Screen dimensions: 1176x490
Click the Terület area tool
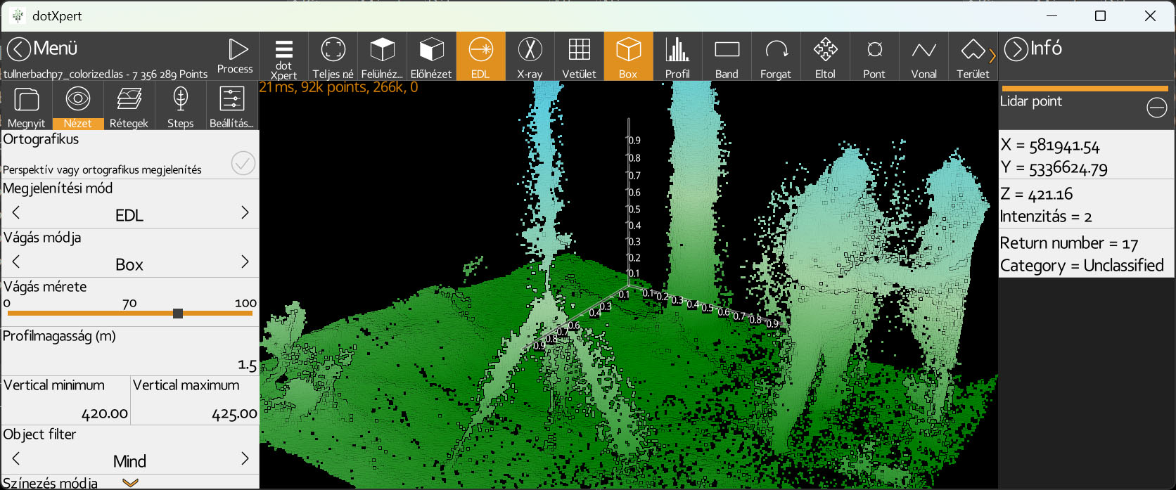[x=973, y=56]
